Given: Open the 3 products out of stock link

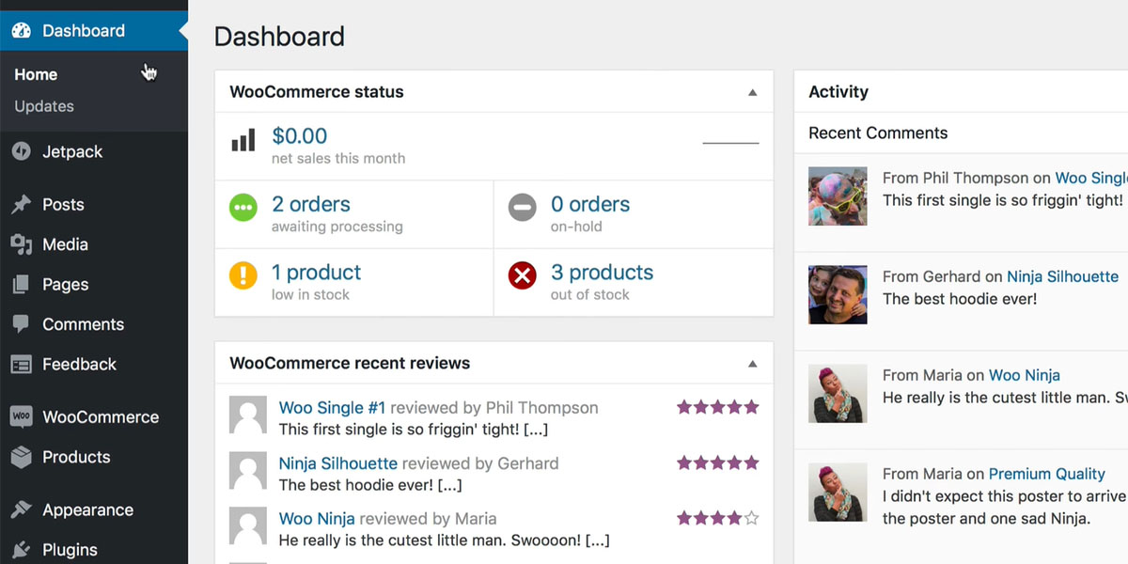Looking at the screenshot, I should point(602,273).
